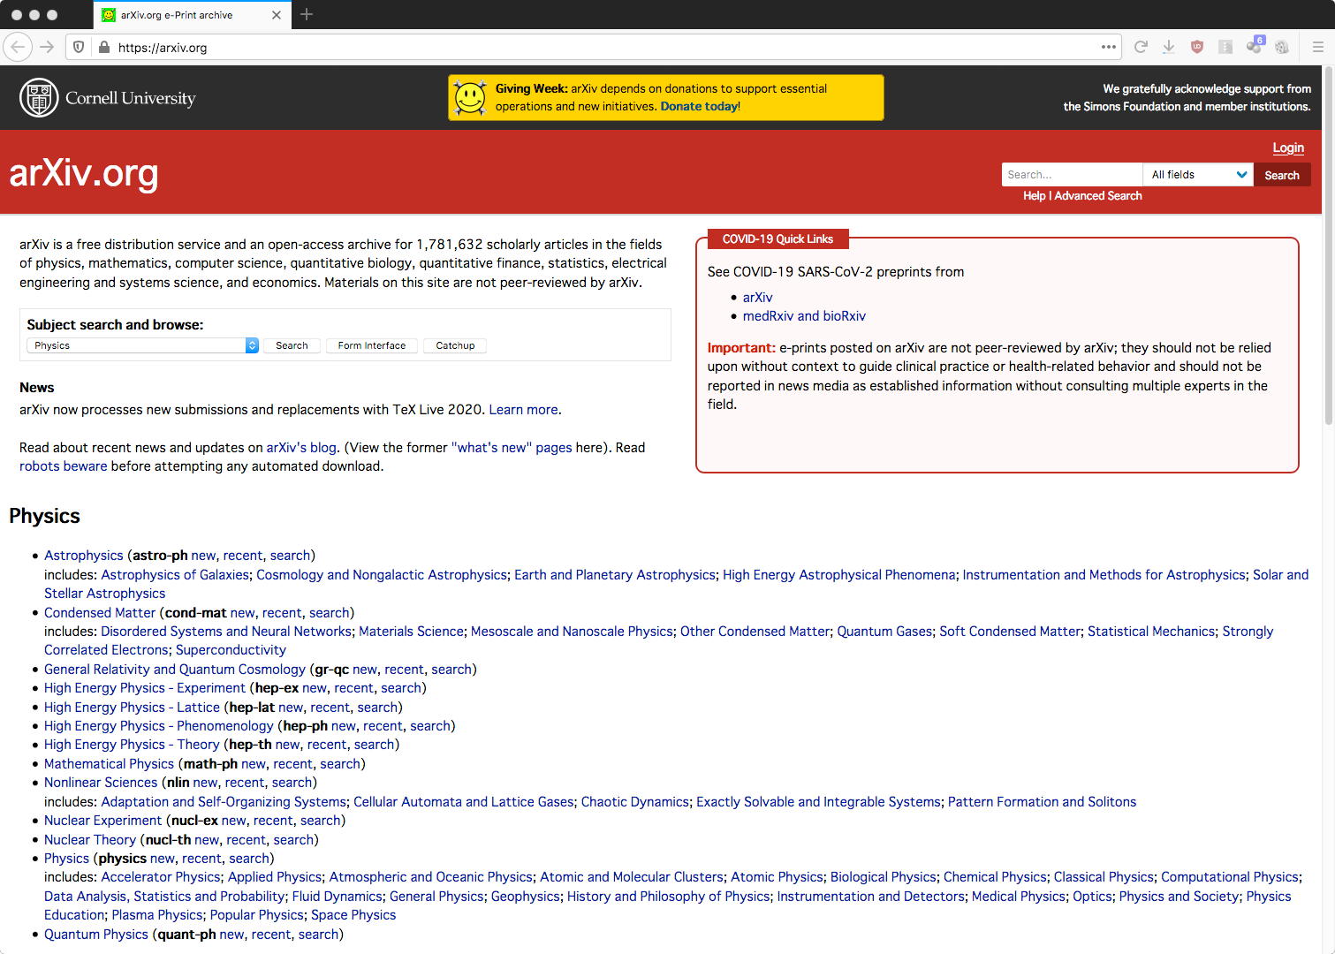This screenshot has width=1335, height=954.
Task: Open the tracking protection shield icon
Action: [x=79, y=48]
